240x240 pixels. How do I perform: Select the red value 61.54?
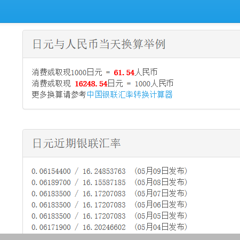[x=124, y=73]
